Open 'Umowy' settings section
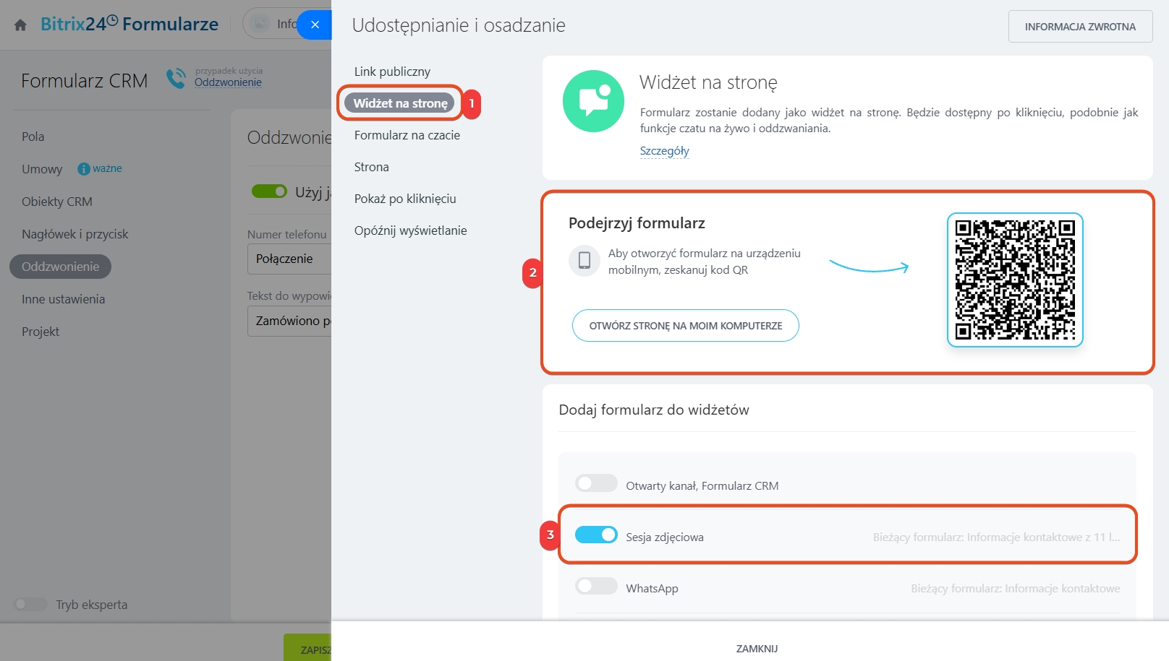Viewport: 1169px width, 661px height. pyautogui.click(x=42, y=169)
